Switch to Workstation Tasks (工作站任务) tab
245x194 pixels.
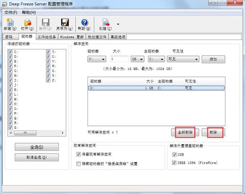(47, 37)
